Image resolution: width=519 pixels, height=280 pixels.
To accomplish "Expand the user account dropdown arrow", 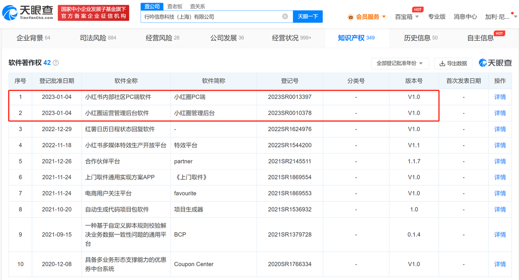I will [x=515, y=16].
